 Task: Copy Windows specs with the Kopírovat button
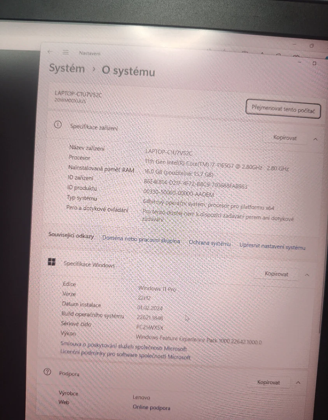[x=276, y=274]
